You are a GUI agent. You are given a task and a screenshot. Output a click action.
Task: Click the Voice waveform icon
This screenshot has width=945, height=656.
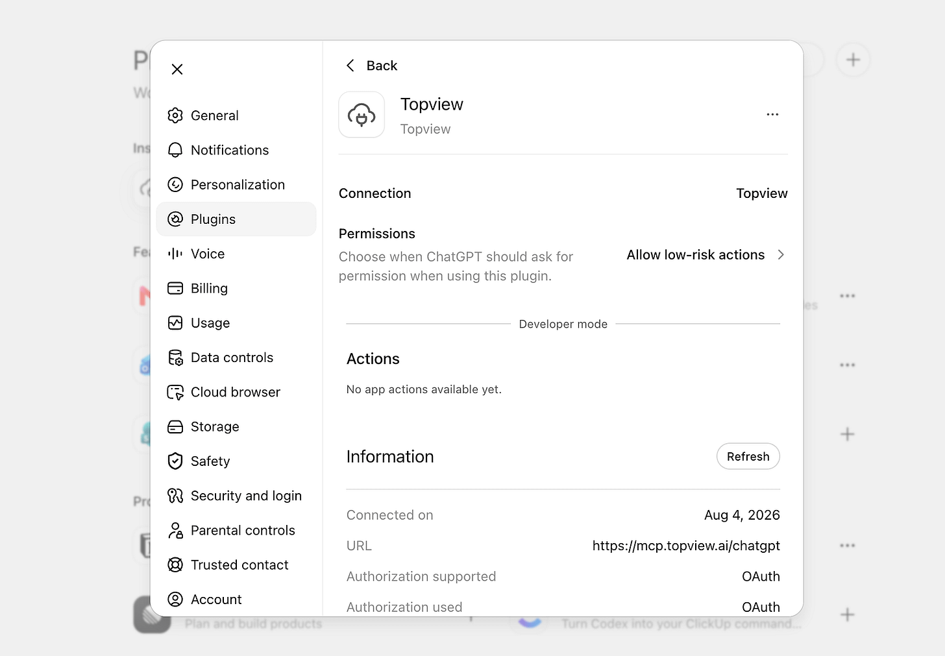(x=175, y=254)
